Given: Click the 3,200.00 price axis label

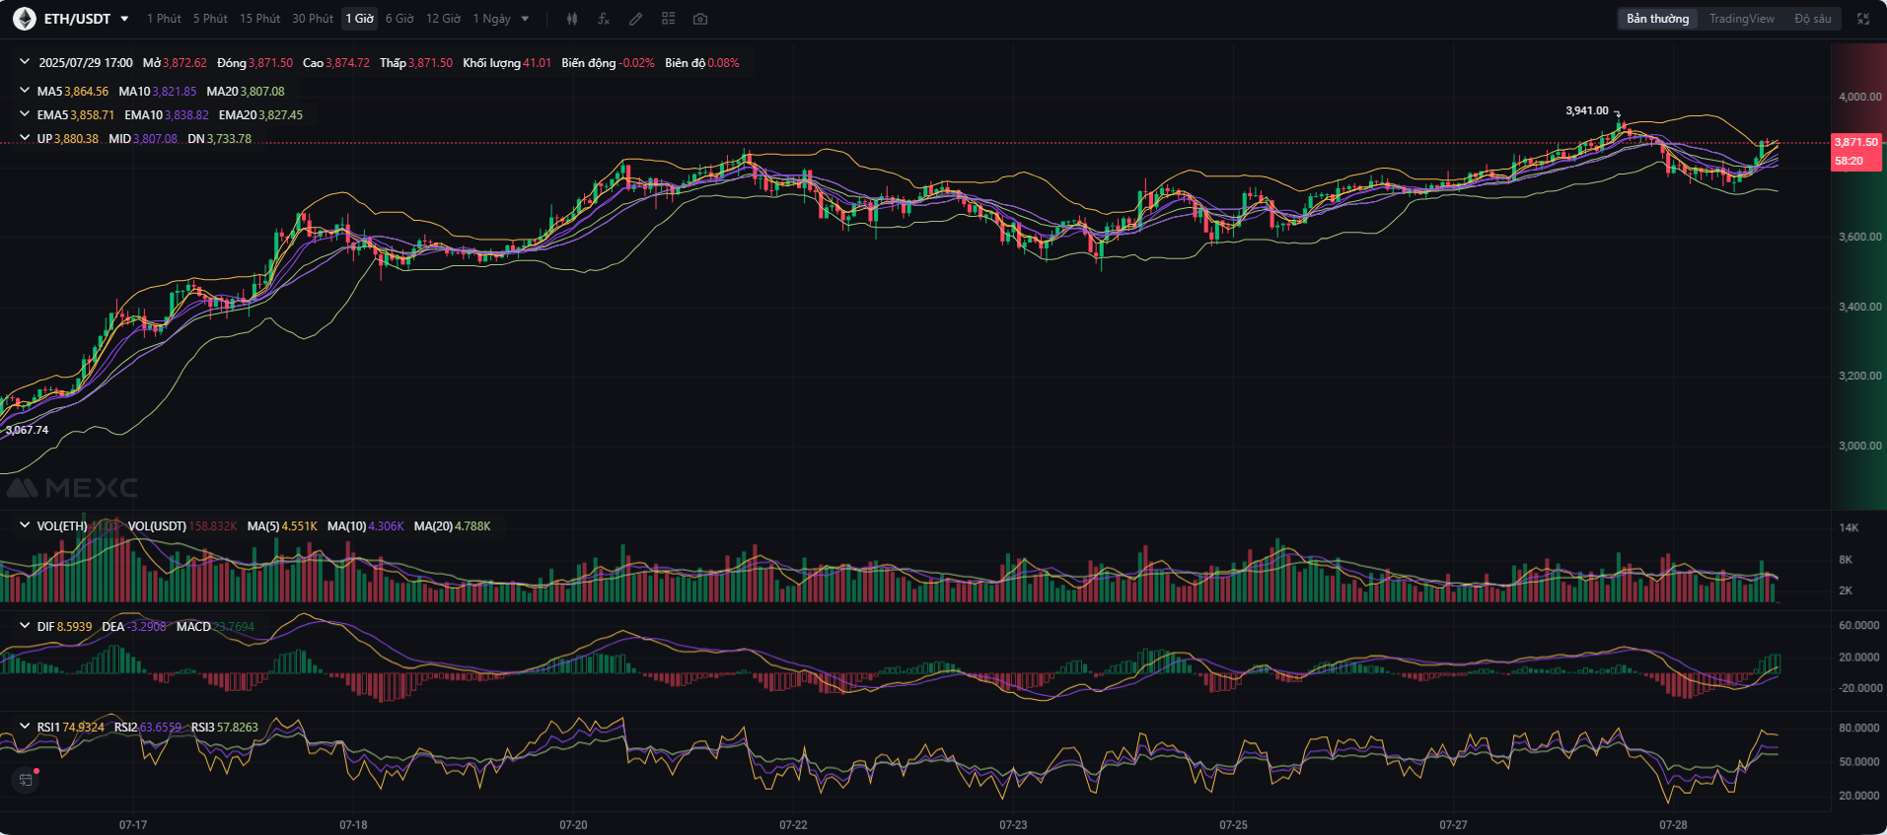Looking at the screenshot, I should coord(1860,376).
